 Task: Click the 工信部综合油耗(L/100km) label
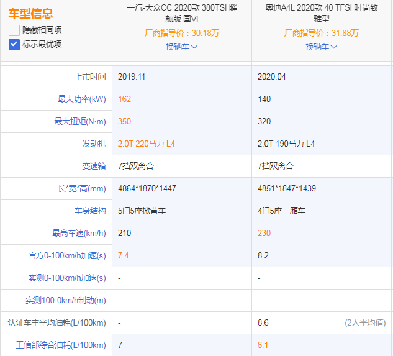coord(61,345)
